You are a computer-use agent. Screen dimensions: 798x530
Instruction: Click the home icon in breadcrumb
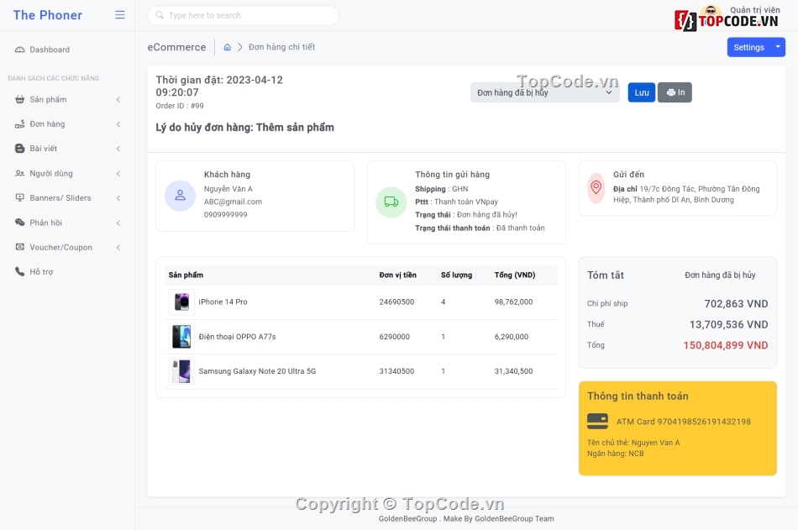[228, 48]
